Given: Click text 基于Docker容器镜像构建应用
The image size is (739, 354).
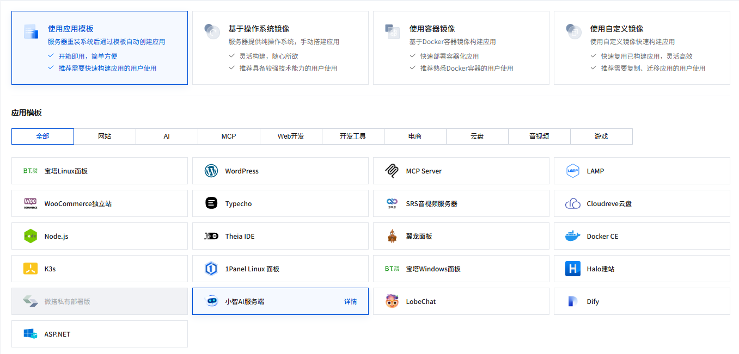Looking at the screenshot, I should [x=453, y=41].
